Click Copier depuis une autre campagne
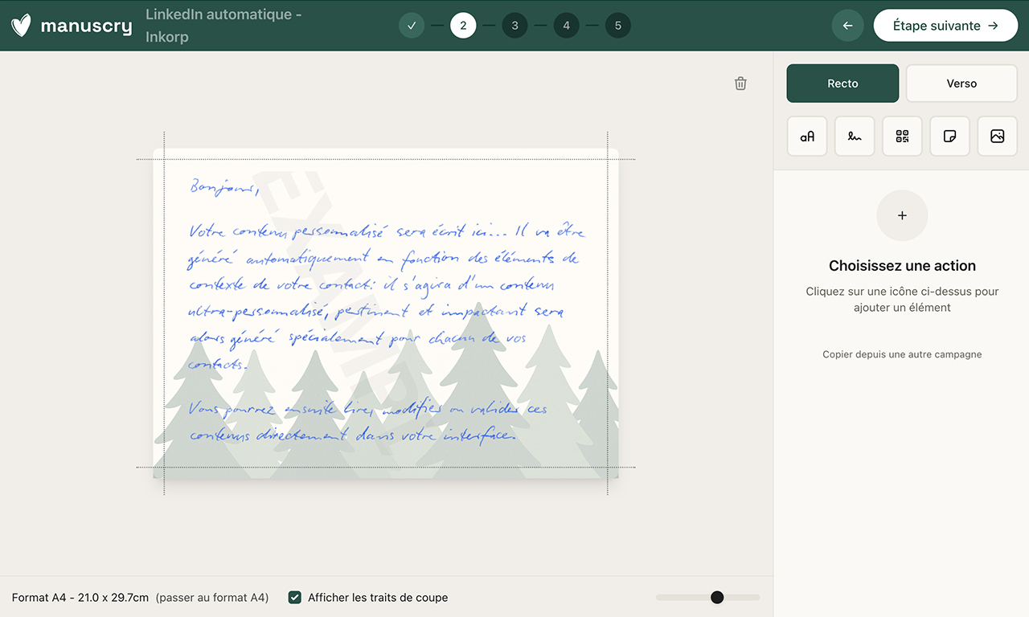This screenshot has width=1029, height=617. click(x=901, y=353)
